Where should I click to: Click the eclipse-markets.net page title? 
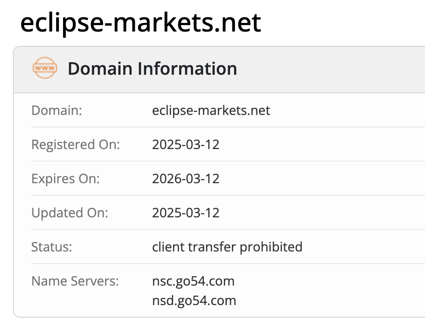coord(140,22)
